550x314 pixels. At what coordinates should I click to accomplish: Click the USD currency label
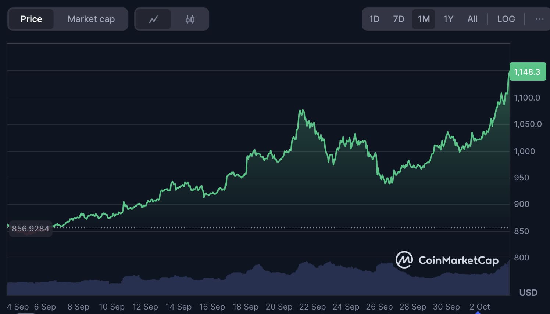click(x=528, y=292)
